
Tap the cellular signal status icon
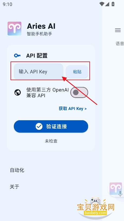[x=107, y=4]
